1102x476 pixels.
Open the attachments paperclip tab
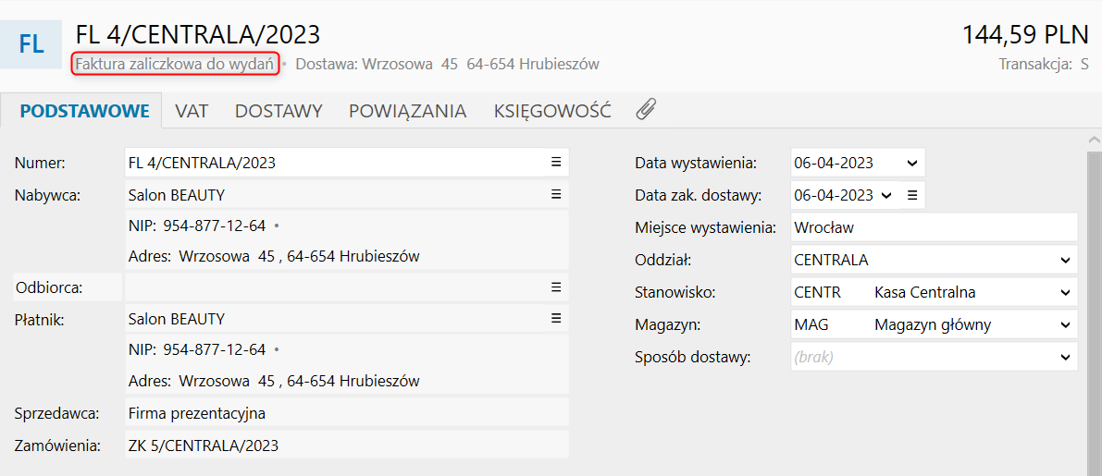pos(646,111)
